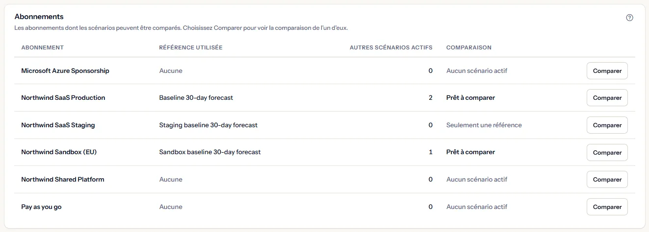Select the Pay as you go subscription name
649x232 pixels.
tap(42, 207)
